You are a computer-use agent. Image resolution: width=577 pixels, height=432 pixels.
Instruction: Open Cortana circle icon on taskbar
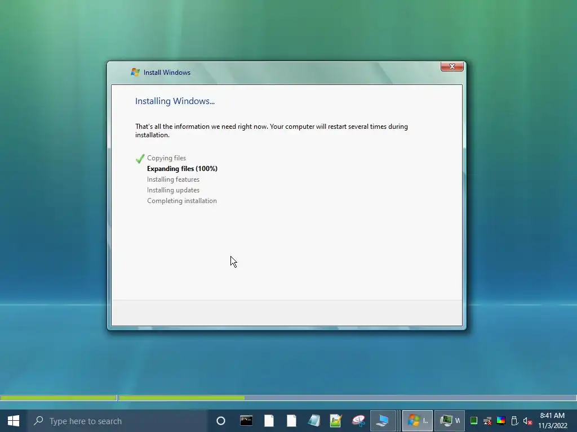[x=221, y=421]
